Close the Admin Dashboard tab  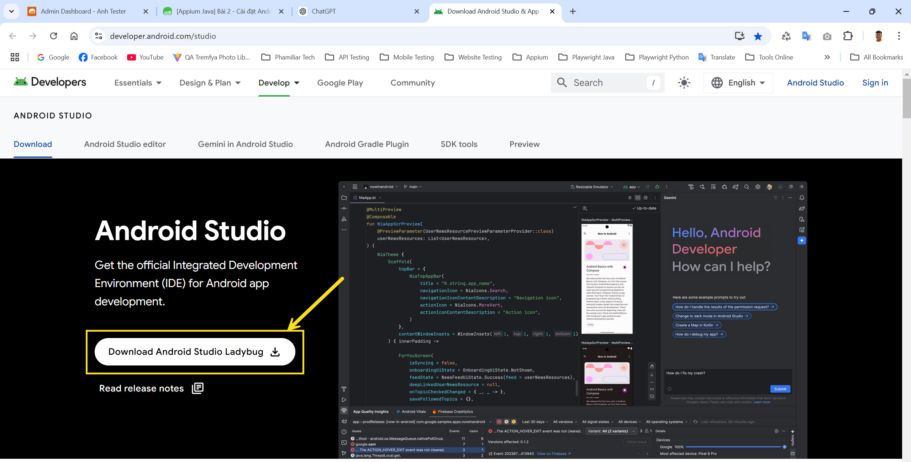click(x=146, y=11)
